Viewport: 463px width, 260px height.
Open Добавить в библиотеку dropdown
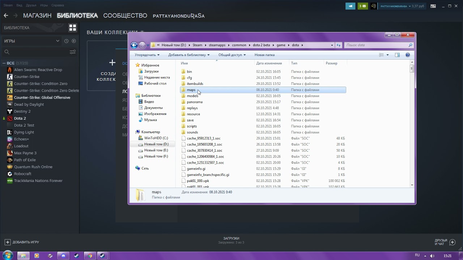pos(189,55)
